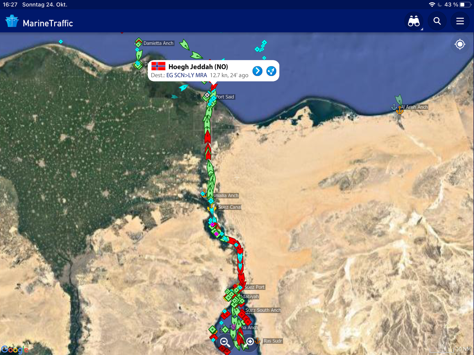Open the hamburger main menu
Viewport: 474px width, 355px height.
pyautogui.click(x=460, y=21)
